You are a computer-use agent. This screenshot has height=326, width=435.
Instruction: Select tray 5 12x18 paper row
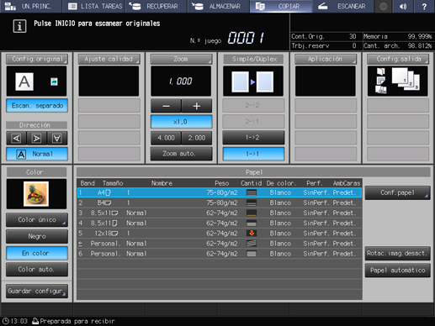click(220, 234)
